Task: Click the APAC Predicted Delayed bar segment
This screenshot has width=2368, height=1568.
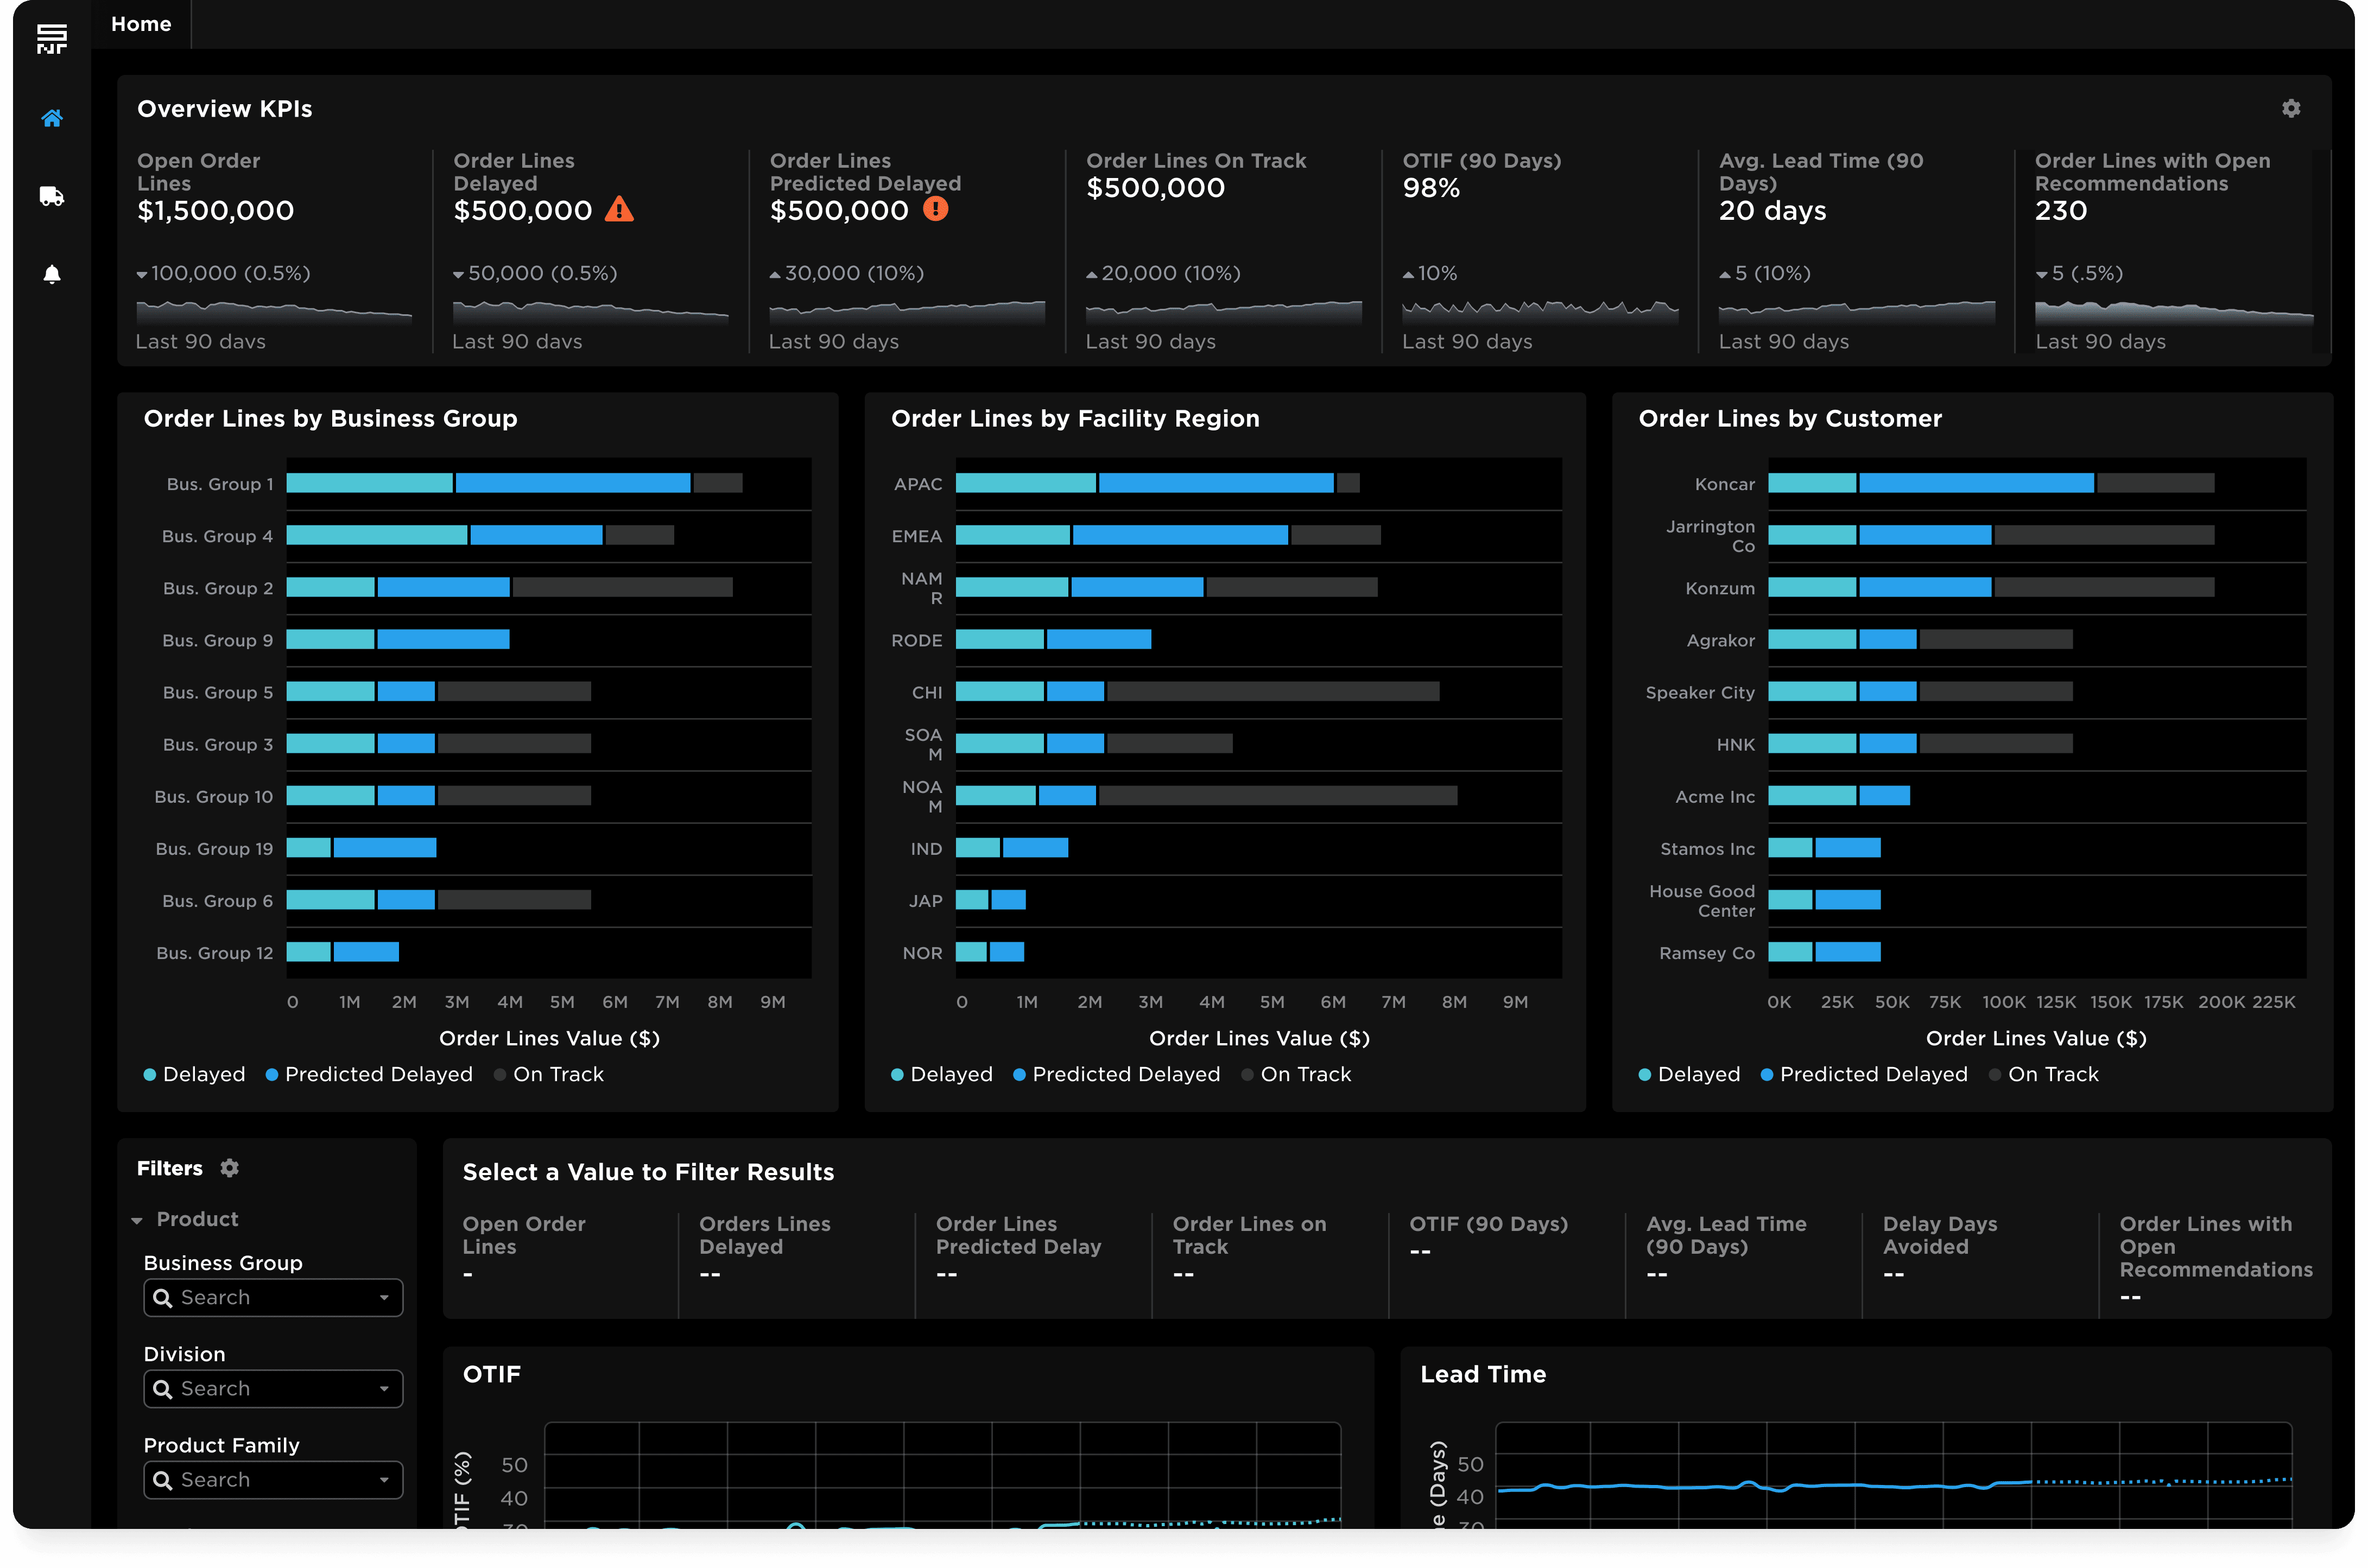Action: 1215,483
